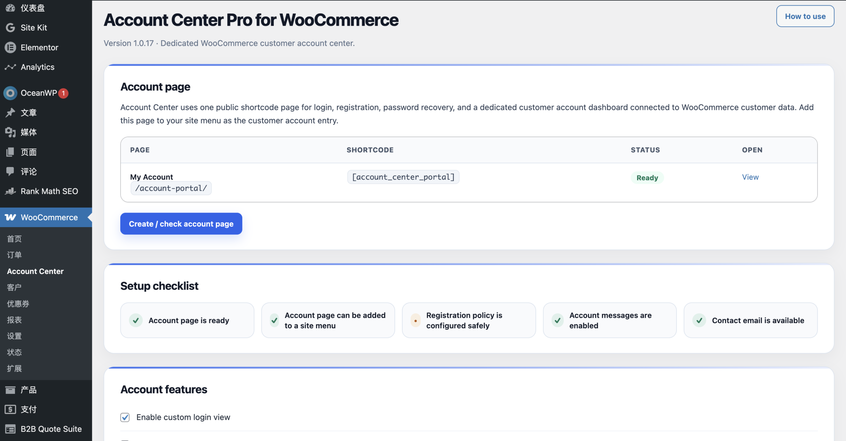This screenshot has width=846, height=441.
Task: Open the 支付 payments menu
Action: pos(46,409)
